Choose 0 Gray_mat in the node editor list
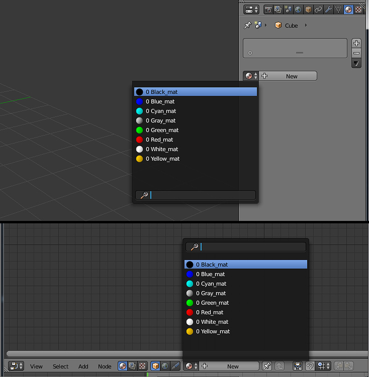369x377 pixels. click(x=246, y=293)
